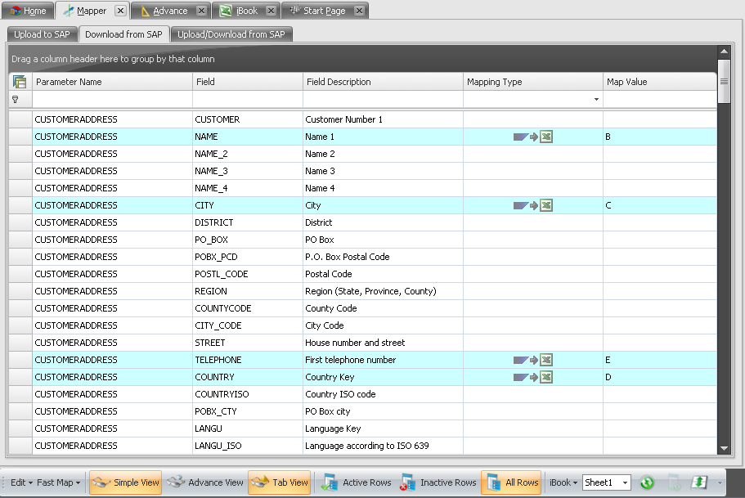Click the Parameter Name filter input field

pos(112,99)
